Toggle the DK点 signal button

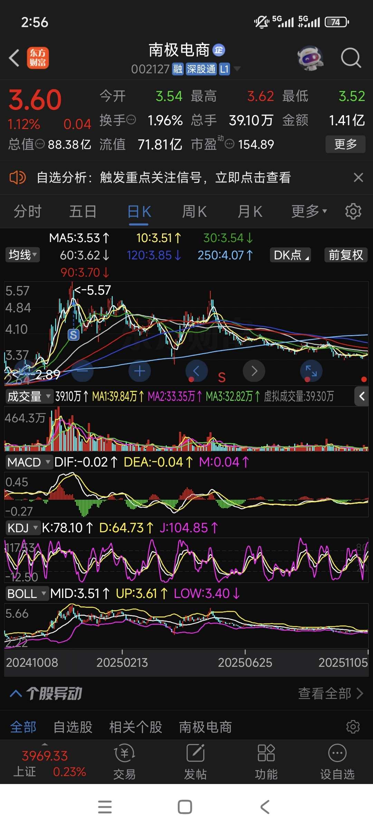[x=290, y=255]
